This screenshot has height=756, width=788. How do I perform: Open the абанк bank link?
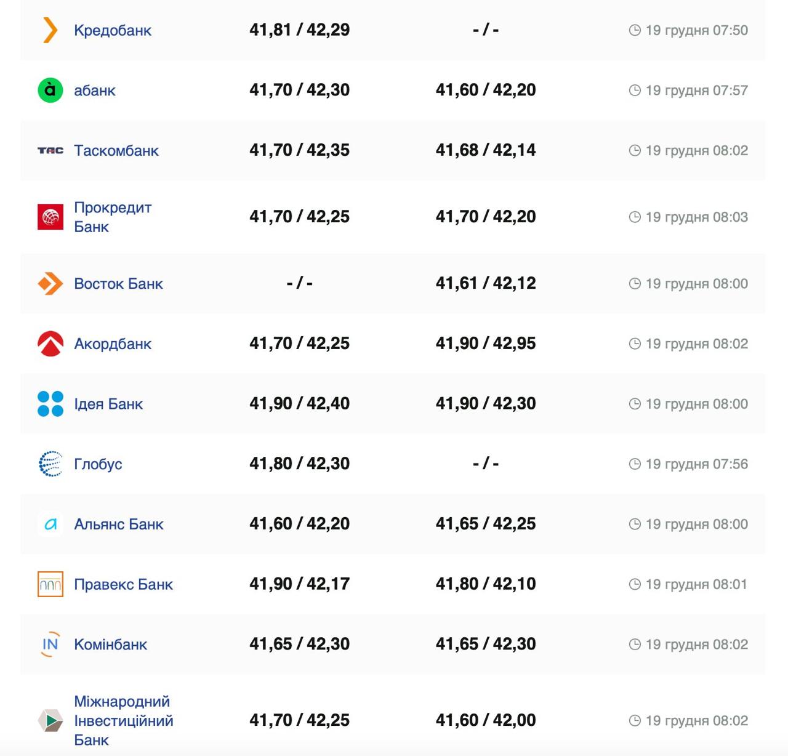pyautogui.click(x=95, y=90)
